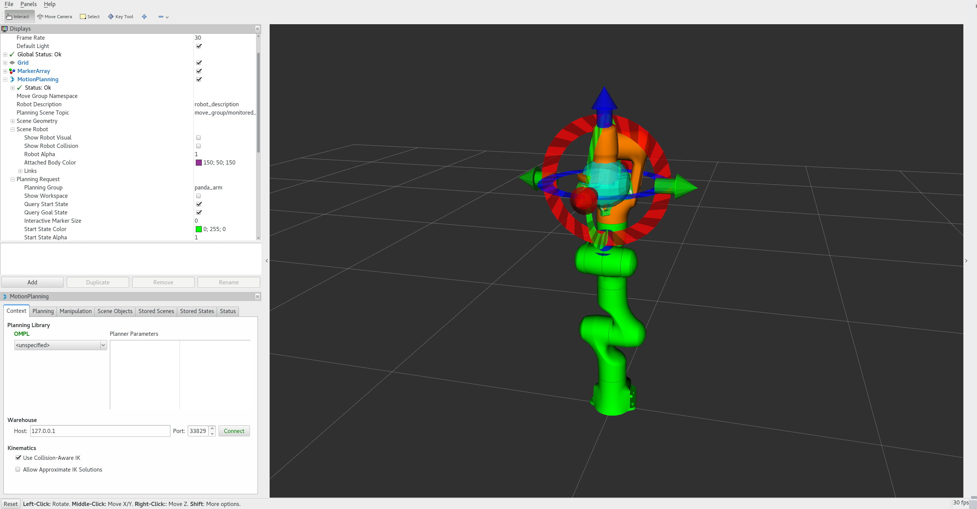The image size is (977, 509).
Task: Choose the Select tool in toolbar
Action: click(90, 17)
